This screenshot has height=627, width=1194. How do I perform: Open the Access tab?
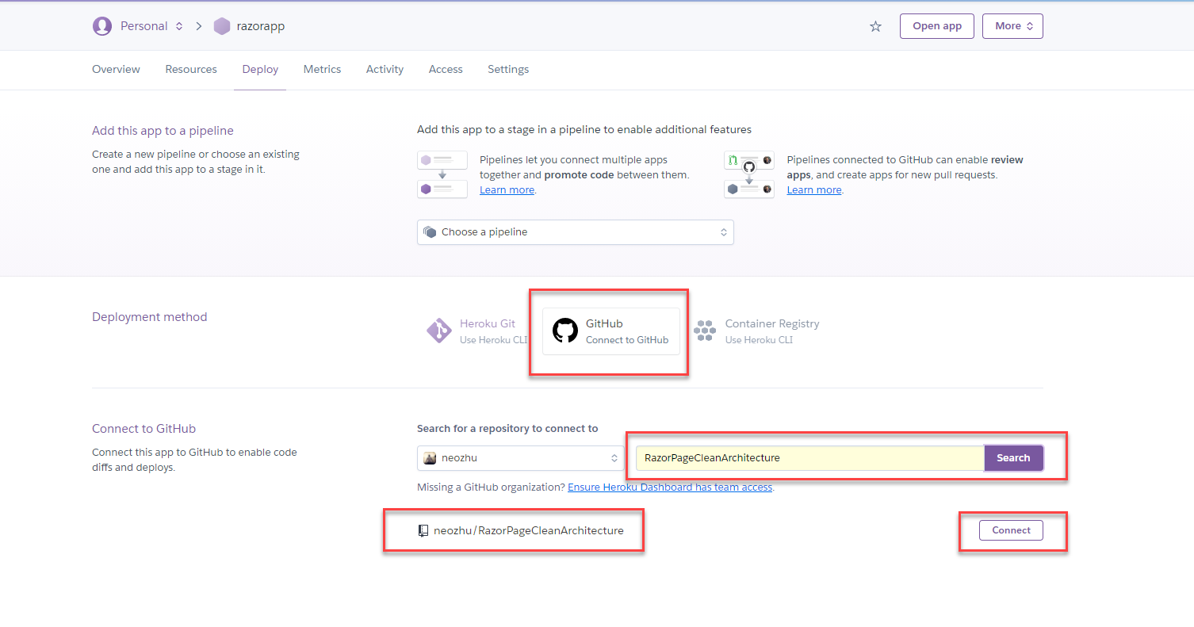pyautogui.click(x=446, y=70)
